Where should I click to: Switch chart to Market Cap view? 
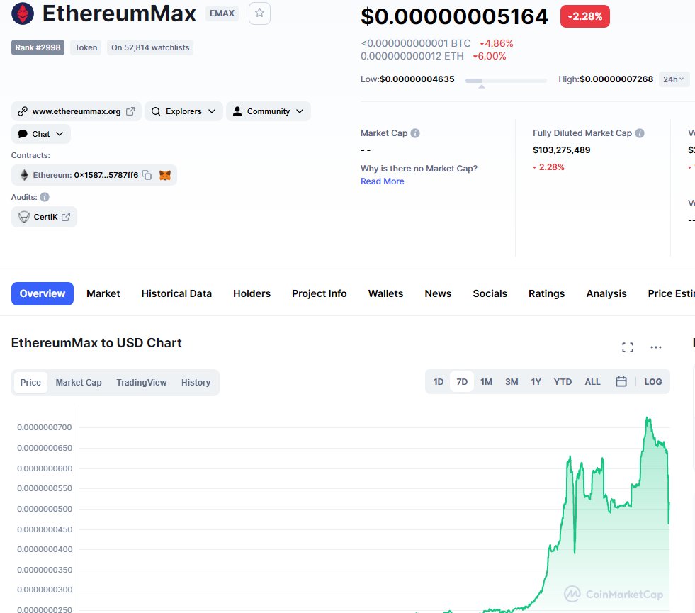point(78,382)
